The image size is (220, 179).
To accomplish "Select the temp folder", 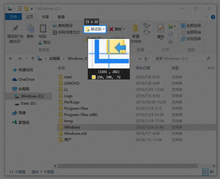I will pyautogui.click(x=66, y=121).
